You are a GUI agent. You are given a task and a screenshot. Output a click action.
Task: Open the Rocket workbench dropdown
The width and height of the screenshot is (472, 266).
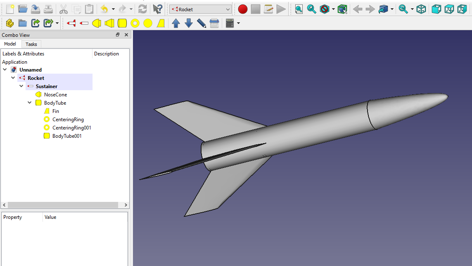pos(200,9)
